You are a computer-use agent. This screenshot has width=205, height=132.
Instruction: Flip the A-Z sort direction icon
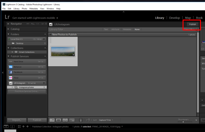pyautogui.click(x=89, y=120)
